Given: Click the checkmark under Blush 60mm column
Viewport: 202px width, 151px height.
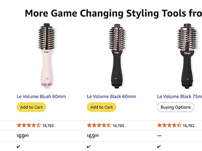Looking at the screenshot, I should (x=19, y=146).
